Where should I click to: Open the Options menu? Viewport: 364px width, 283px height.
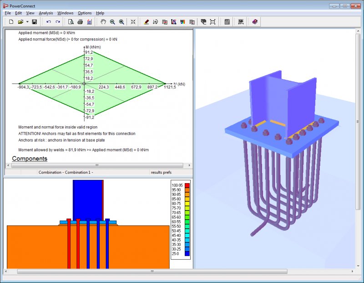coord(85,13)
